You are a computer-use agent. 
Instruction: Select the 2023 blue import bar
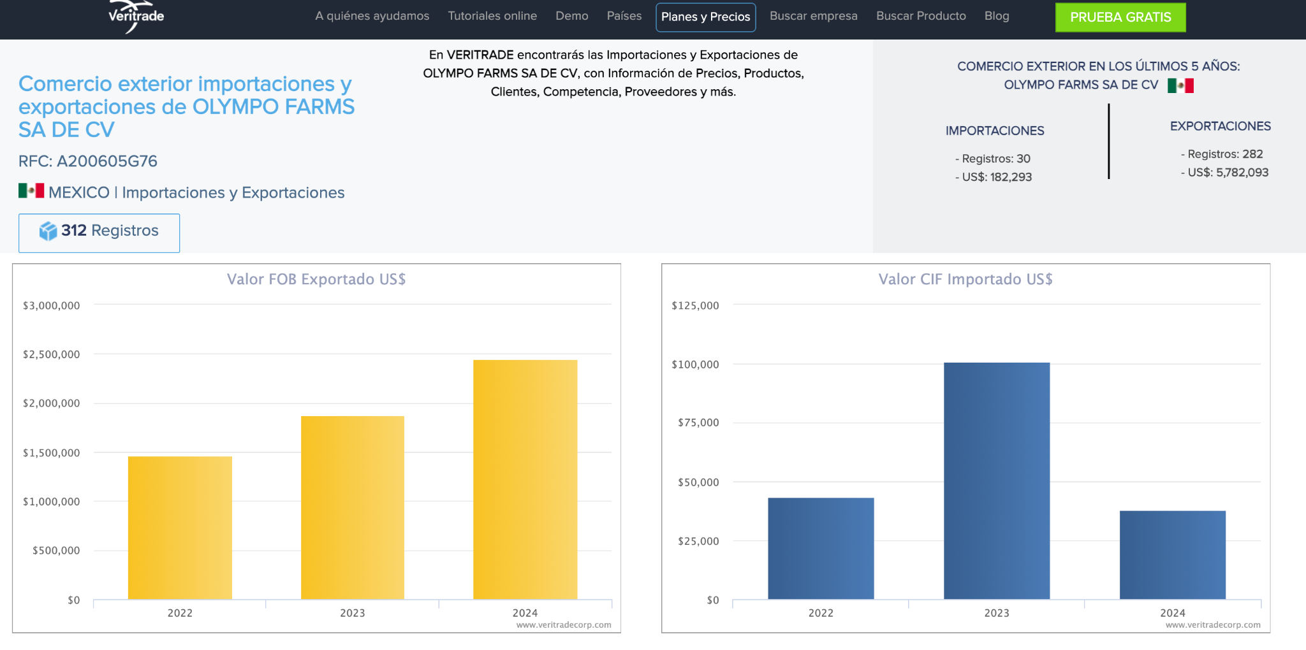(x=997, y=481)
